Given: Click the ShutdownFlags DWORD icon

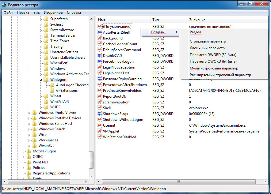Looking at the screenshot, I should 100,114.
